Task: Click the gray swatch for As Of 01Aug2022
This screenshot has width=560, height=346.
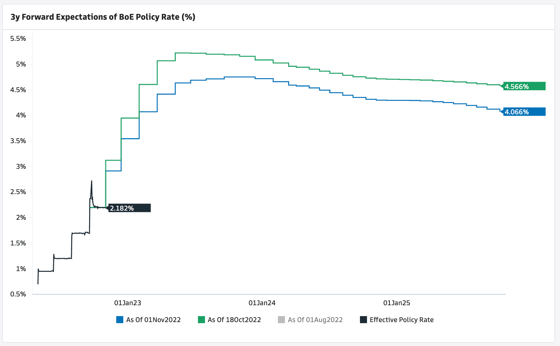Action: pyautogui.click(x=281, y=320)
